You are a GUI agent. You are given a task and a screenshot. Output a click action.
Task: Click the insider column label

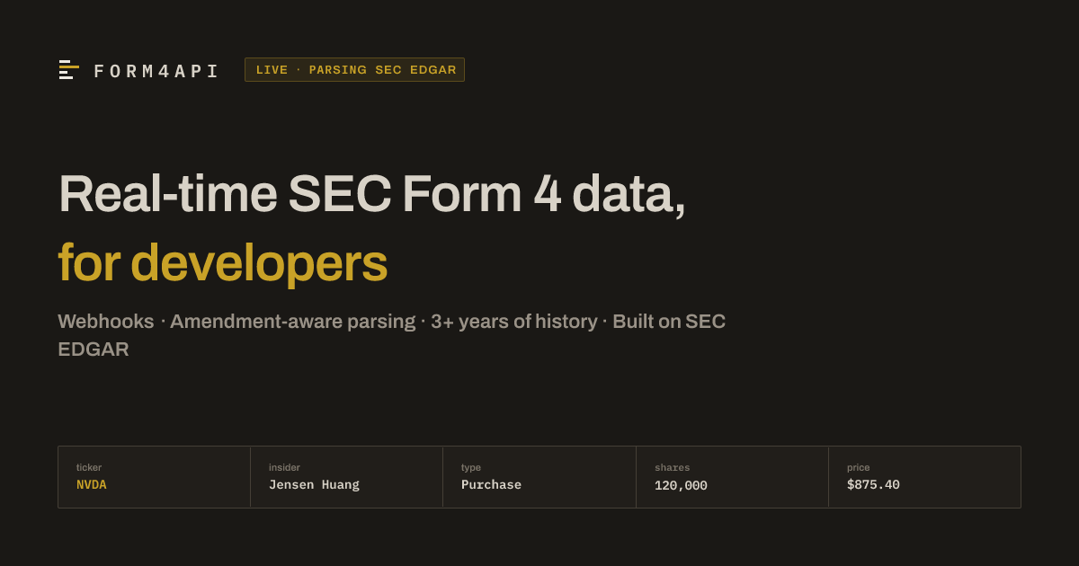click(x=284, y=467)
